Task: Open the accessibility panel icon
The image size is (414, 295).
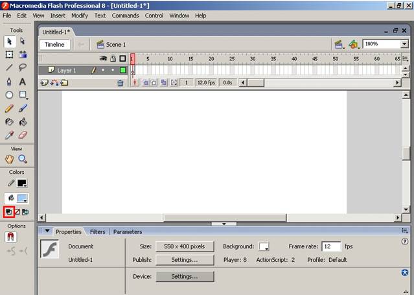Action: pyautogui.click(x=405, y=272)
